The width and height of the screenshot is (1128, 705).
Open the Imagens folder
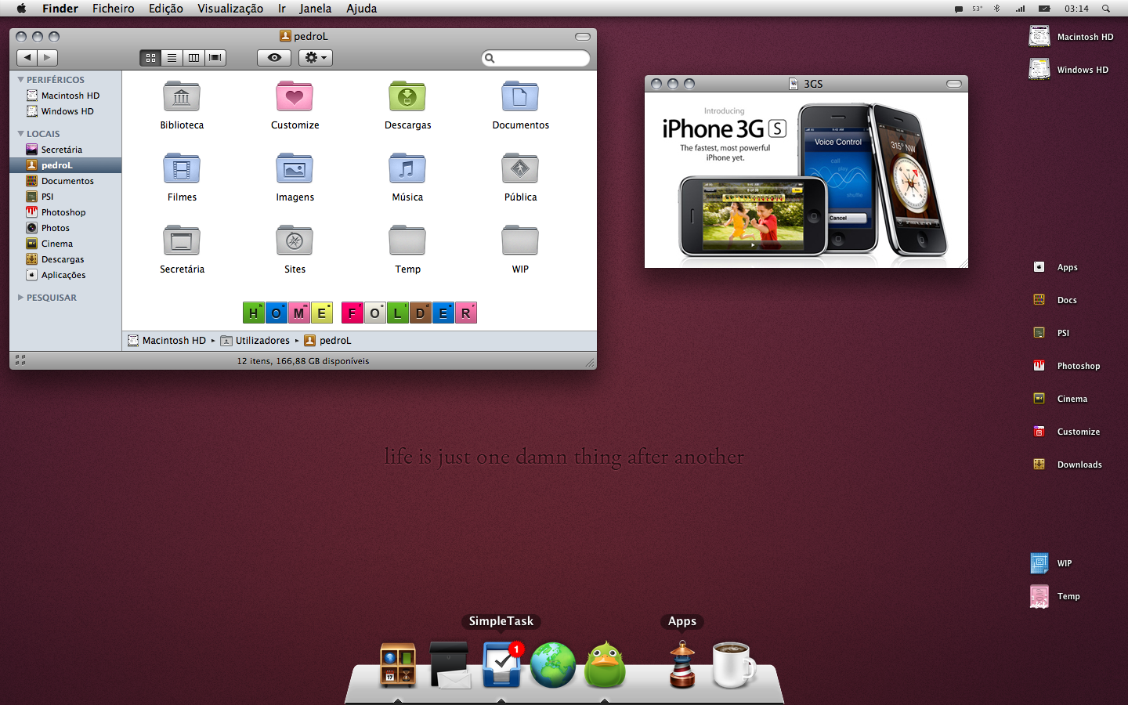click(295, 169)
